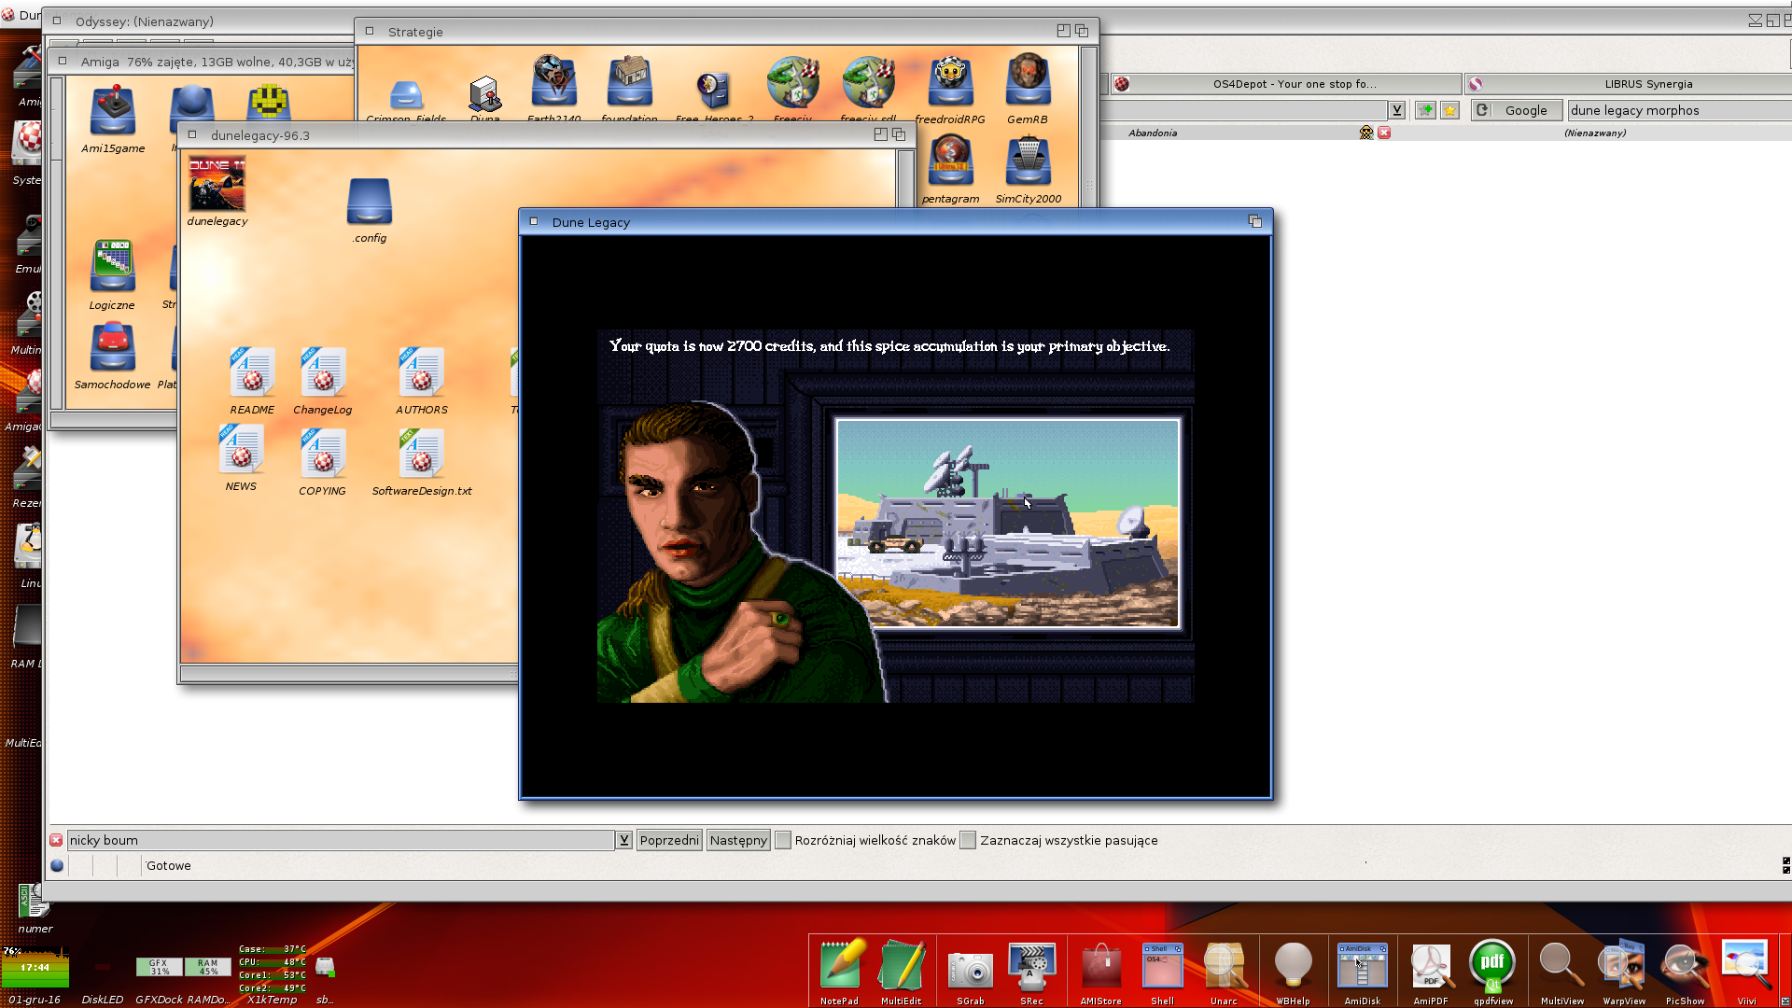
Task: Open ChangeLog file icon
Action: [323, 372]
